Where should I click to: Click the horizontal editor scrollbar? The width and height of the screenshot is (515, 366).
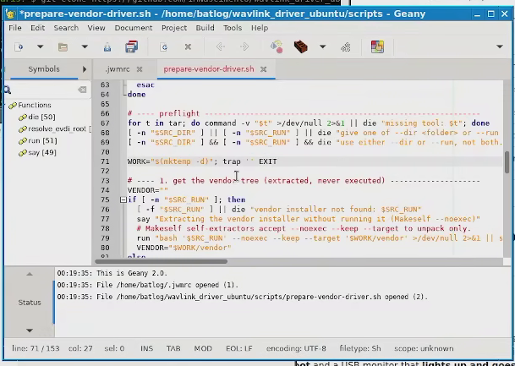tap(161, 262)
